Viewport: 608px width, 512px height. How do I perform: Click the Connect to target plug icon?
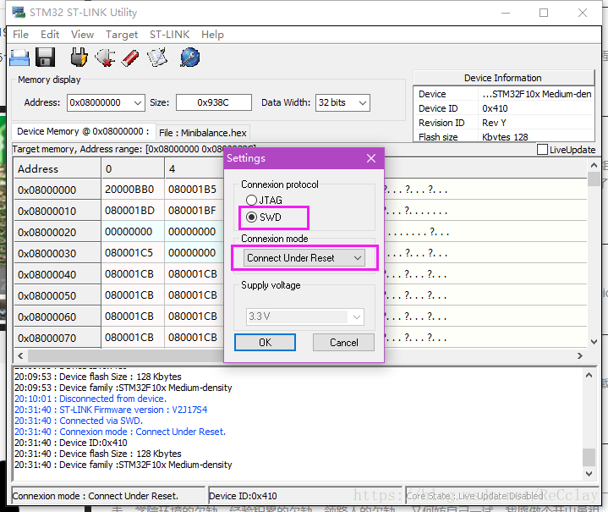tap(79, 58)
